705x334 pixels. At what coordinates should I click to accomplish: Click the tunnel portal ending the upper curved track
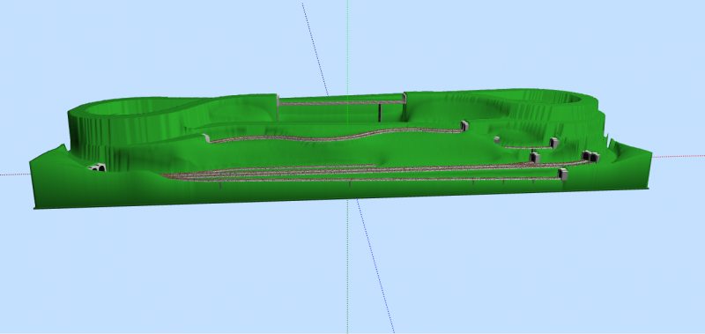(464, 126)
